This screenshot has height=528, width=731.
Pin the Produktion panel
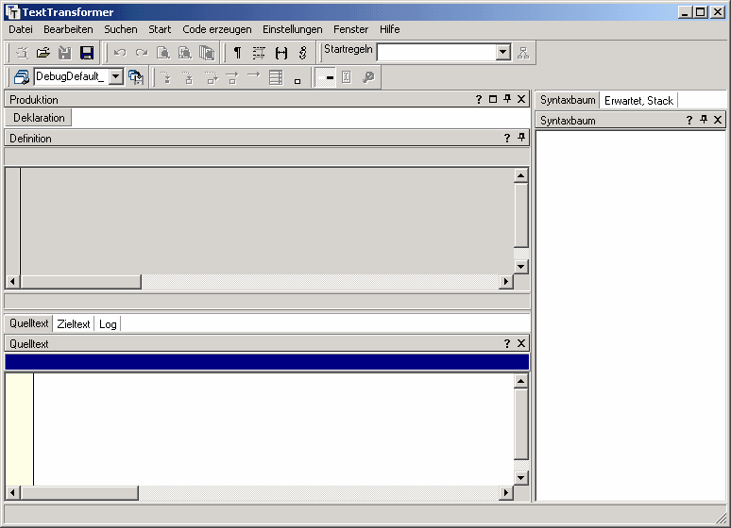pos(507,99)
